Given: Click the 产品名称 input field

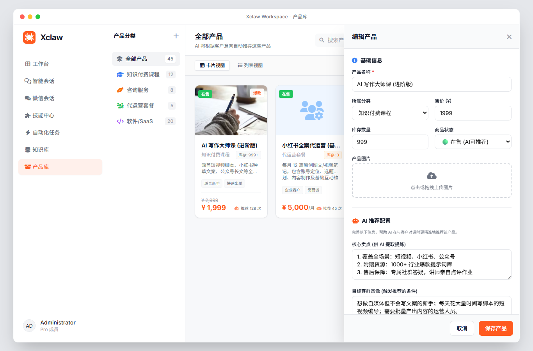Looking at the screenshot, I should click(x=432, y=84).
